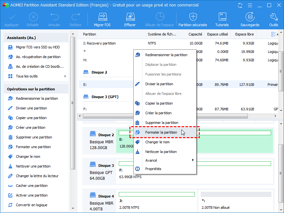Choose Diviser la partition in context menu
Viewport: 284px width, 213px height.
tap(165, 84)
